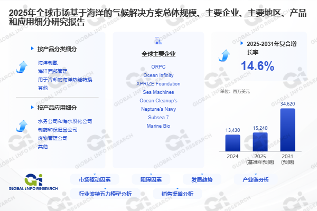The image size is (317, 211).
Task: Select the 市场驱动因素 tag
Action: tap(95, 179)
